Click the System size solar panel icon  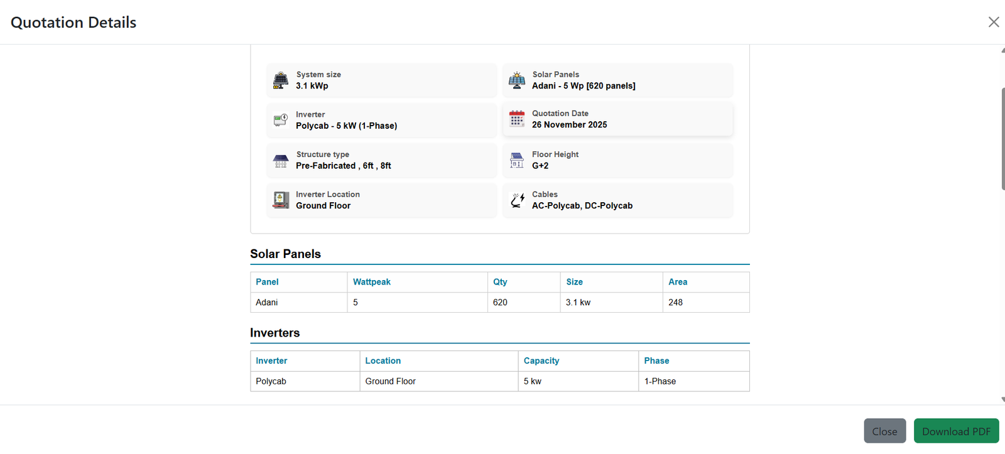[281, 80]
